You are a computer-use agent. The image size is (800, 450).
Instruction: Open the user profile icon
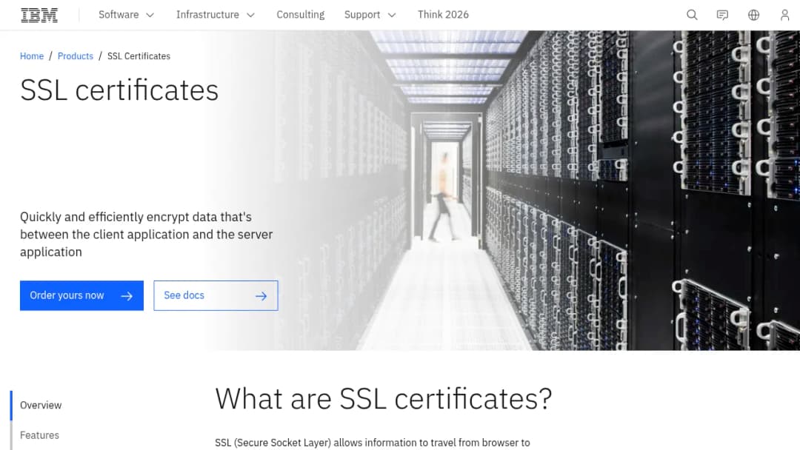(x=784, y=15)
